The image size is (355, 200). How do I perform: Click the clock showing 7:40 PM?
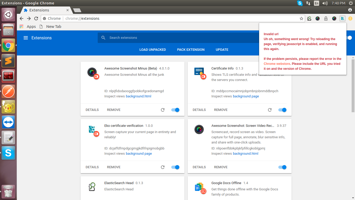click(x=338, y=3)
